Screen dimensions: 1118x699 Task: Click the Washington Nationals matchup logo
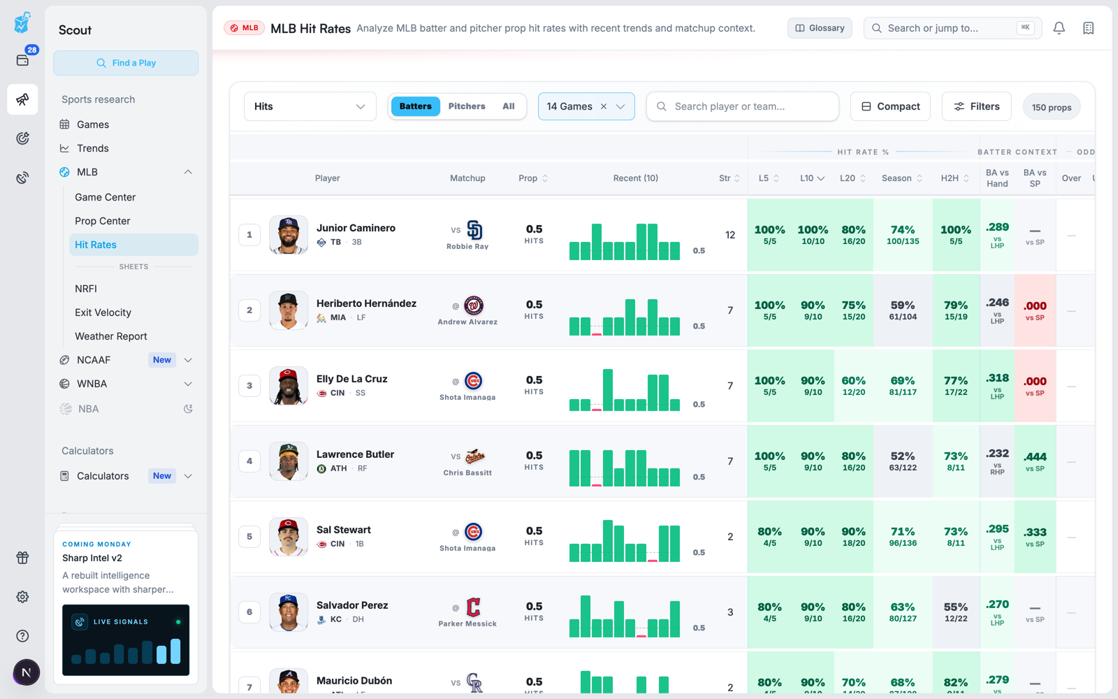(474, 305)
